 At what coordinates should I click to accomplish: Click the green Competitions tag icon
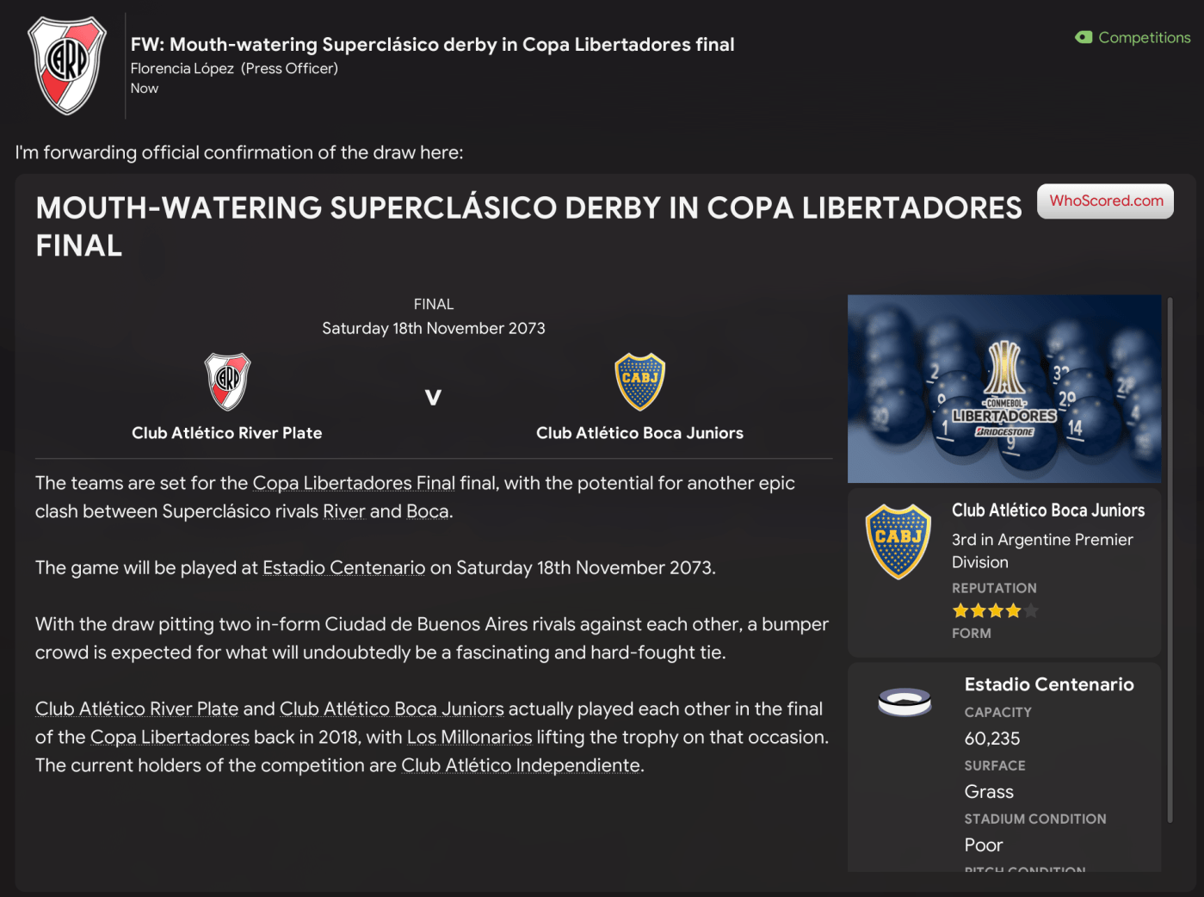click(x=1084, y=38)
